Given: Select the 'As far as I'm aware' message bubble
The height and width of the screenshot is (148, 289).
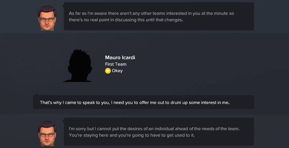Looking at the screenshot, I should [x=159, y=16].
